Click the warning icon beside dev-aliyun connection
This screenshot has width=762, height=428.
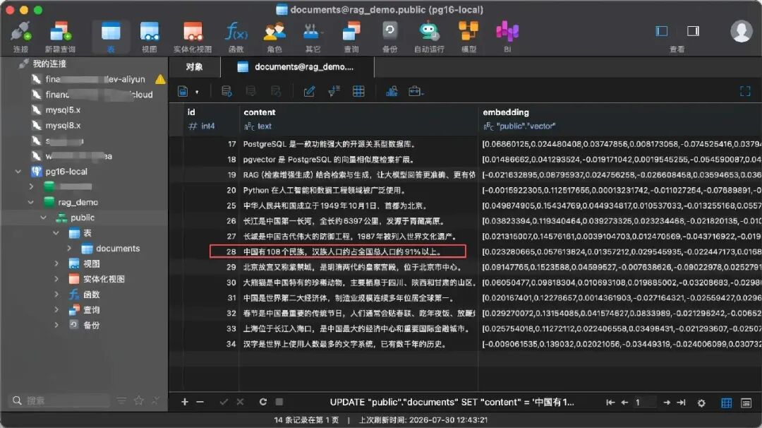(160, 79)
